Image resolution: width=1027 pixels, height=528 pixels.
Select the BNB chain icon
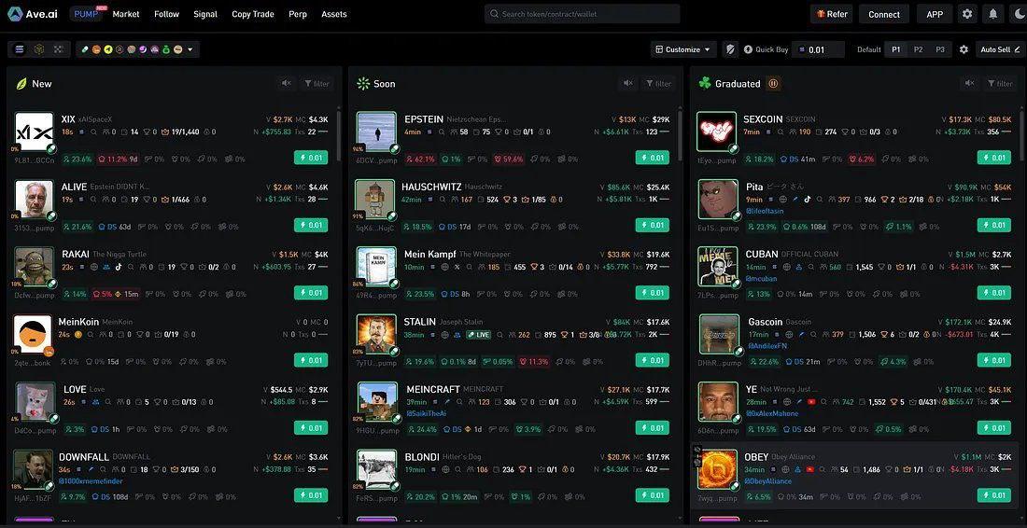click(x=39, y=49)
